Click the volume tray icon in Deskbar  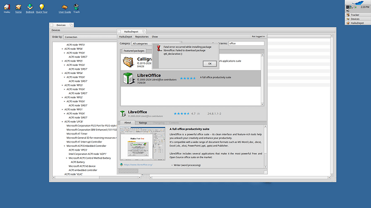[348, 11]
